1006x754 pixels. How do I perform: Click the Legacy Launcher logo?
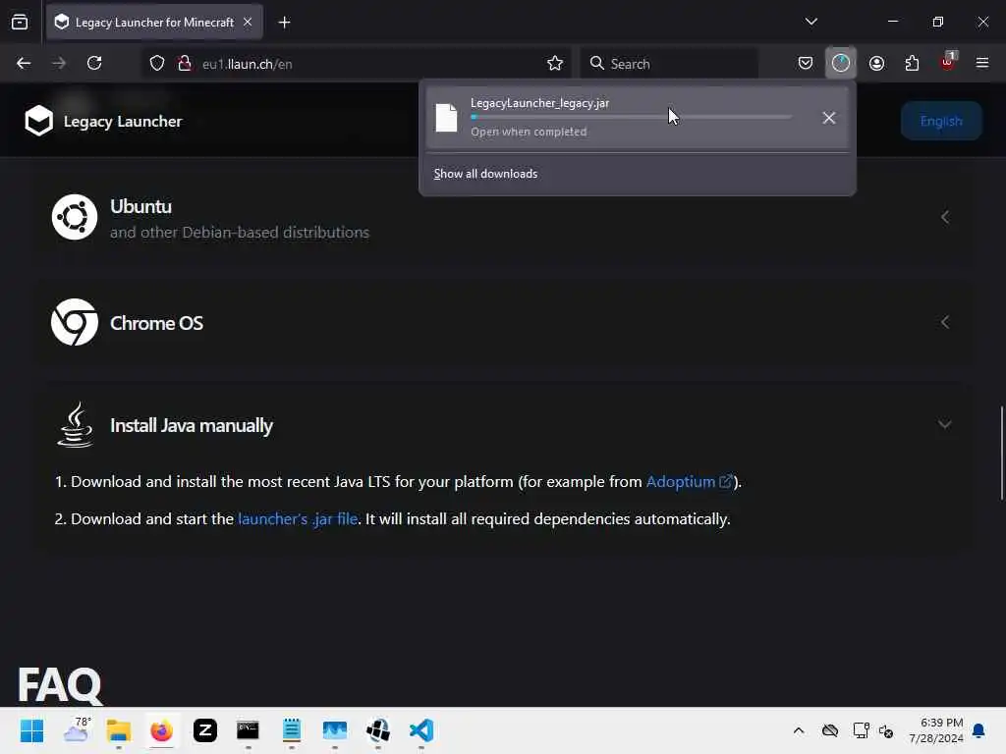tap(39, 121)
